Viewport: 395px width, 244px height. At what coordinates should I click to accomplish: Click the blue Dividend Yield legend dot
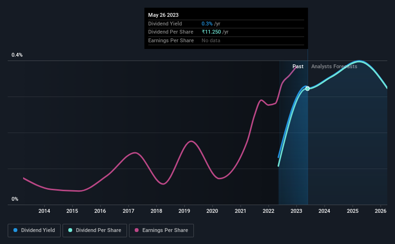tap(15, 230)
